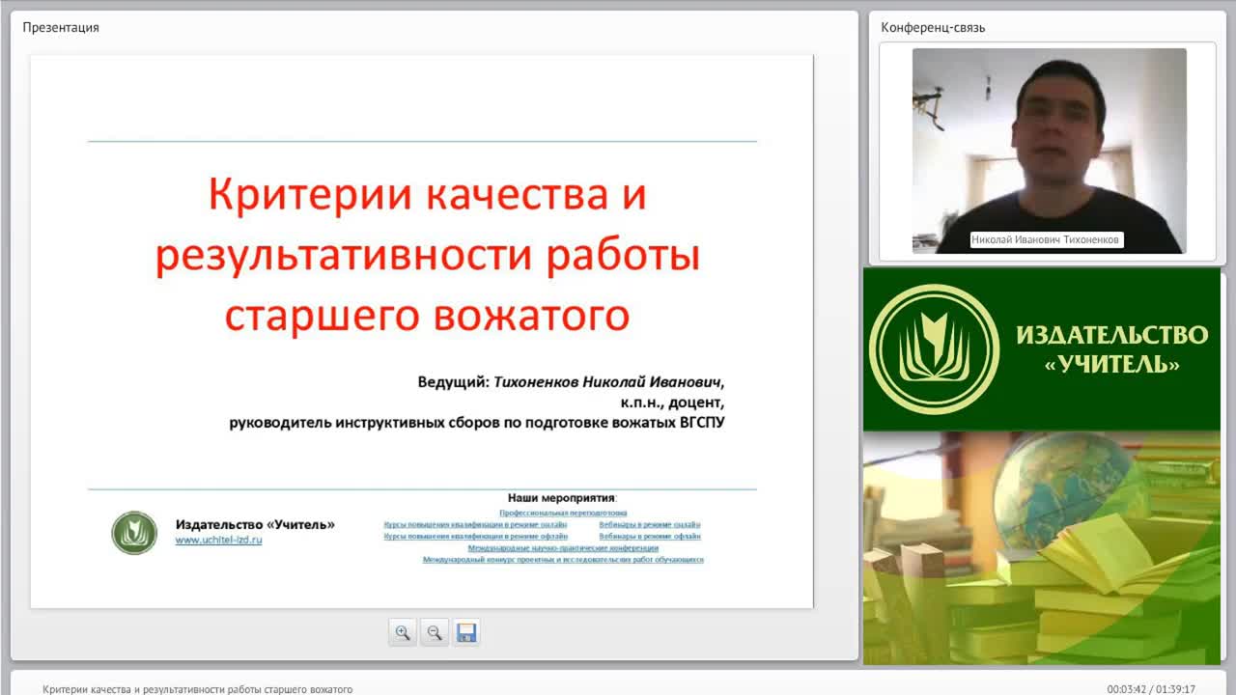Click the Издательство «Учитель» logo on the slide
Screen dimensions: 1236x695
134,533
